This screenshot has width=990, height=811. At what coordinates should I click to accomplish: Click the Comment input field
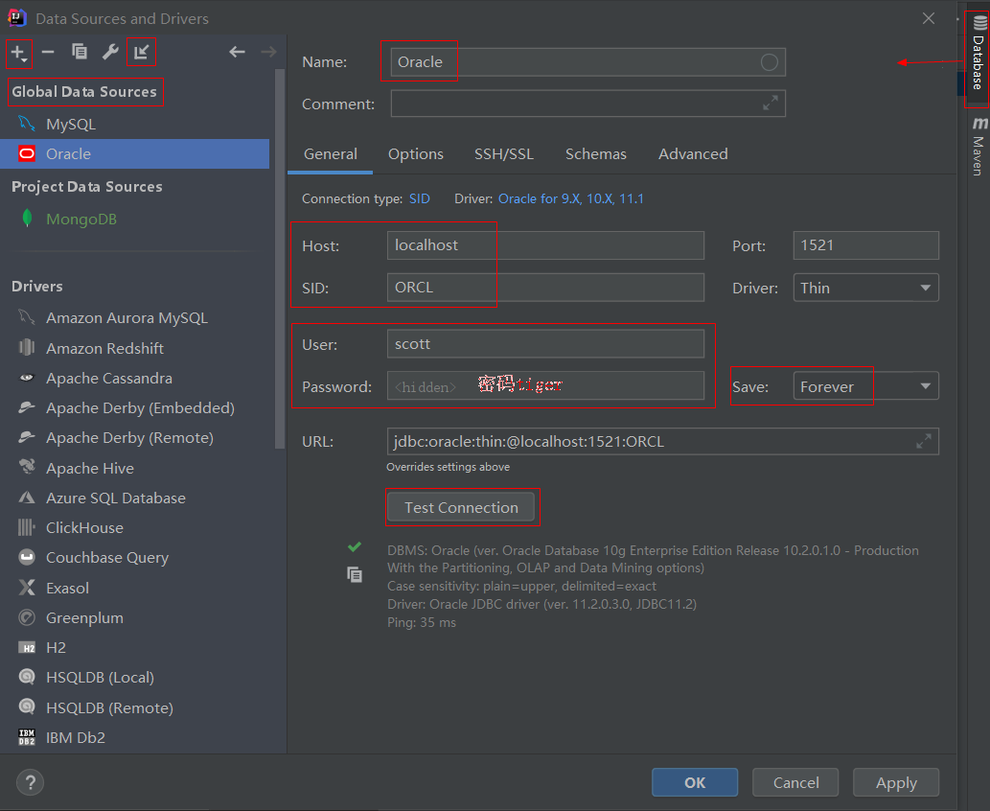pos(587,103)
